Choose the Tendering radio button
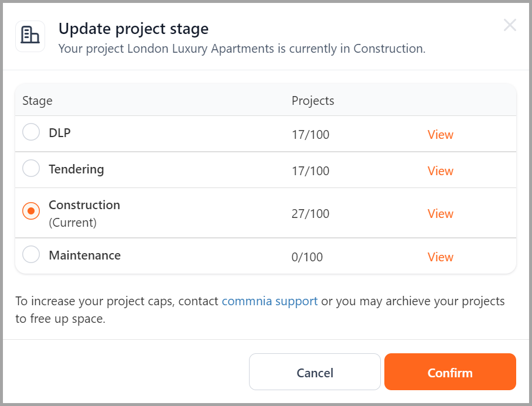 pos(31,168)
